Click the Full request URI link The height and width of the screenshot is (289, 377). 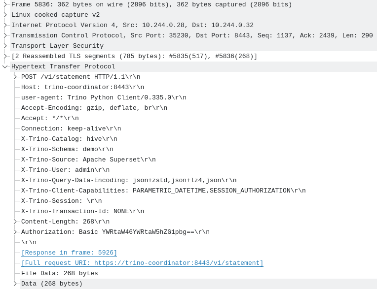142,263
